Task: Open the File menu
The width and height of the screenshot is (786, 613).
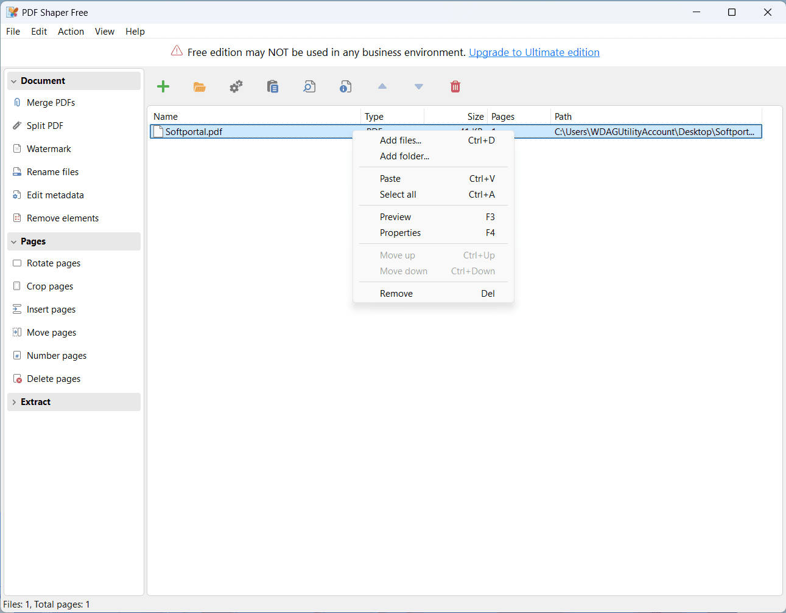Action: (x=13, y=32)
